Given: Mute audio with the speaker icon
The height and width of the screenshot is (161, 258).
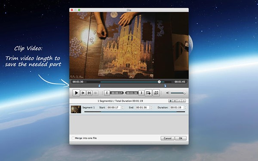Looking at the screenshot, I should [168, 93].
